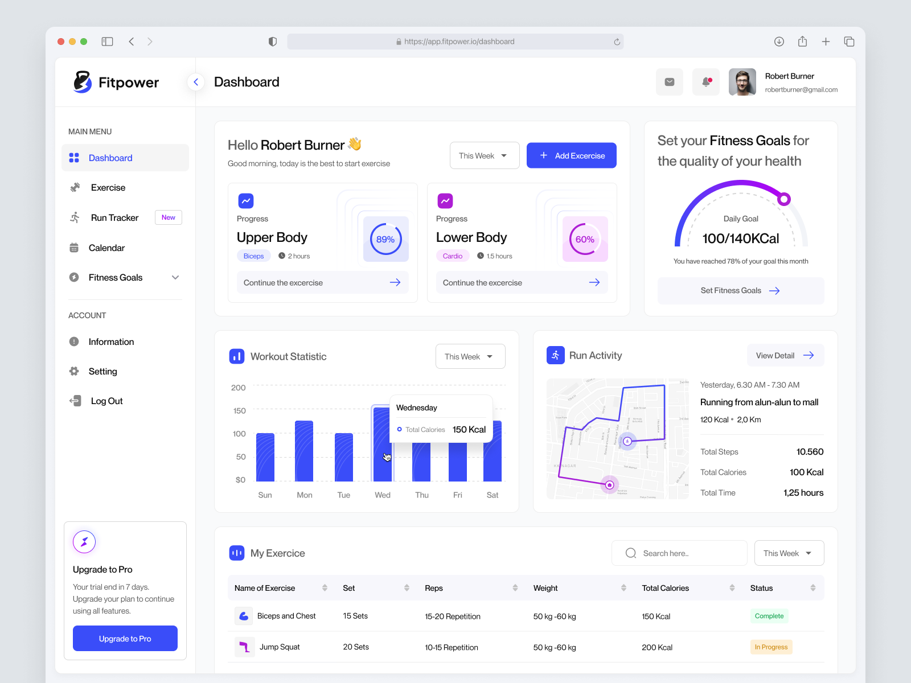Click the notifications bell icon
Image resolution: width=911 pixels, height=683 pixels.
coord(705,82)
